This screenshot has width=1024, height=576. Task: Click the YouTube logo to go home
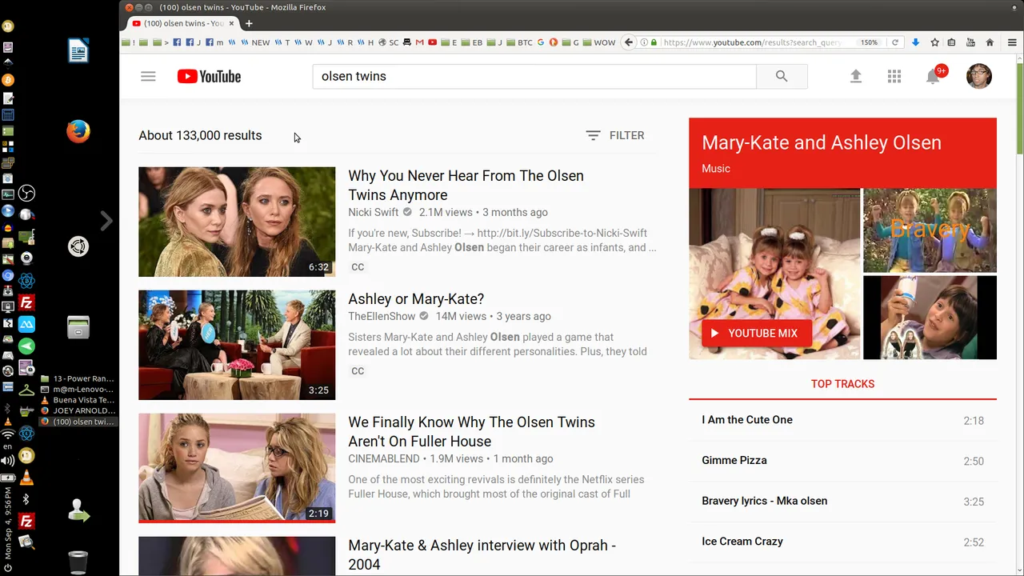point(209,77)
